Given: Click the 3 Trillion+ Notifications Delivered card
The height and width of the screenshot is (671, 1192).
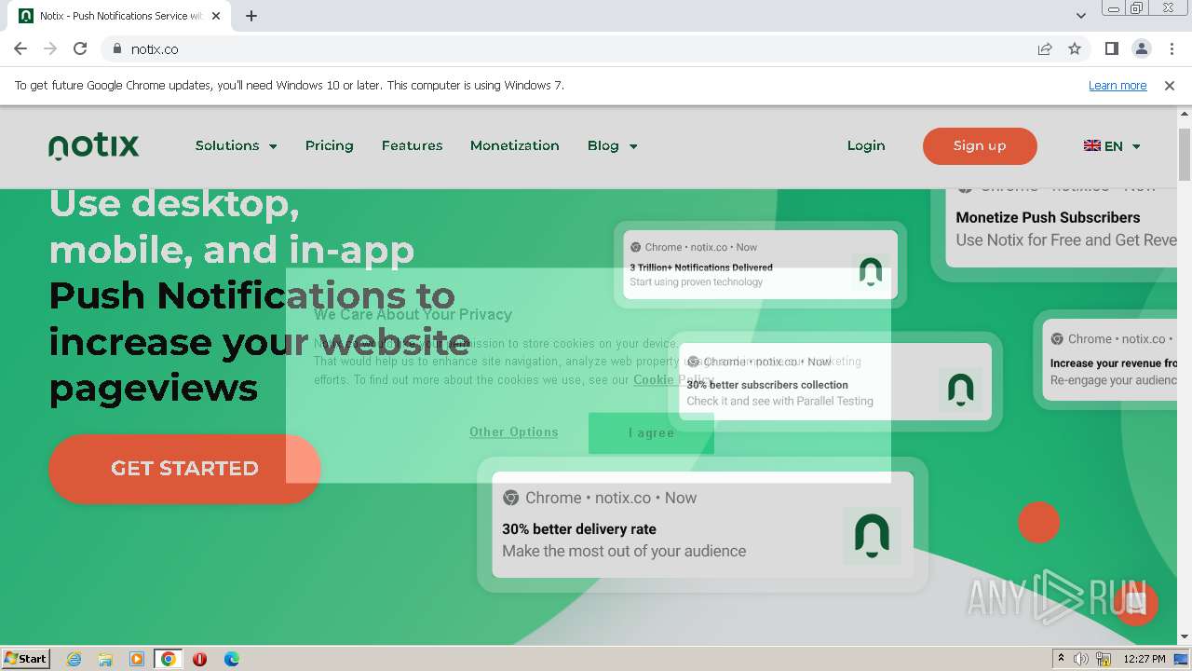Looking at the screenshot, I should pos(760,265).
